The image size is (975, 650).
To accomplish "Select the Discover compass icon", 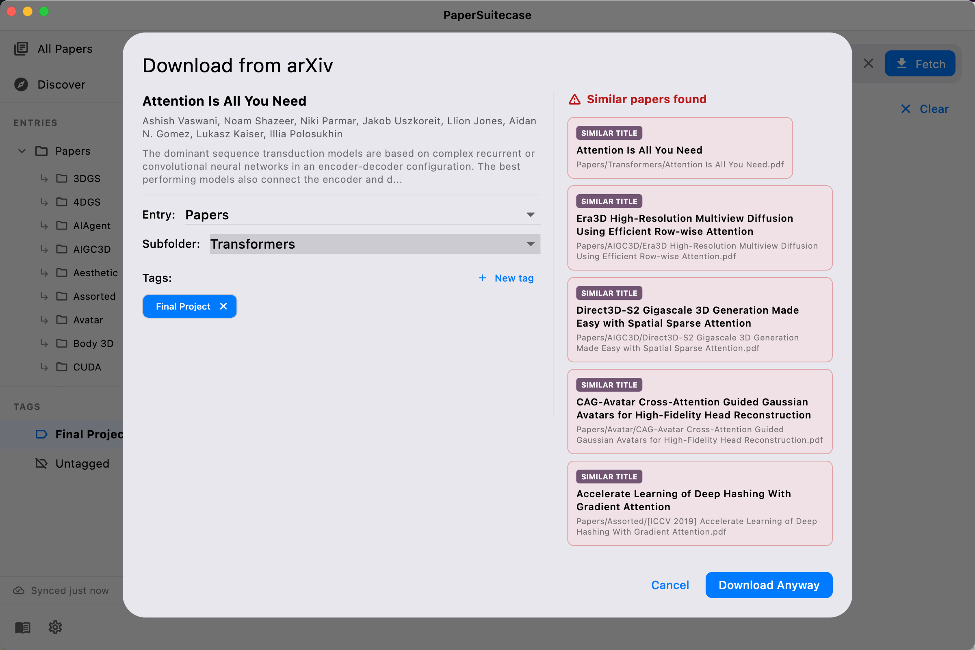I will click(20, 84).
